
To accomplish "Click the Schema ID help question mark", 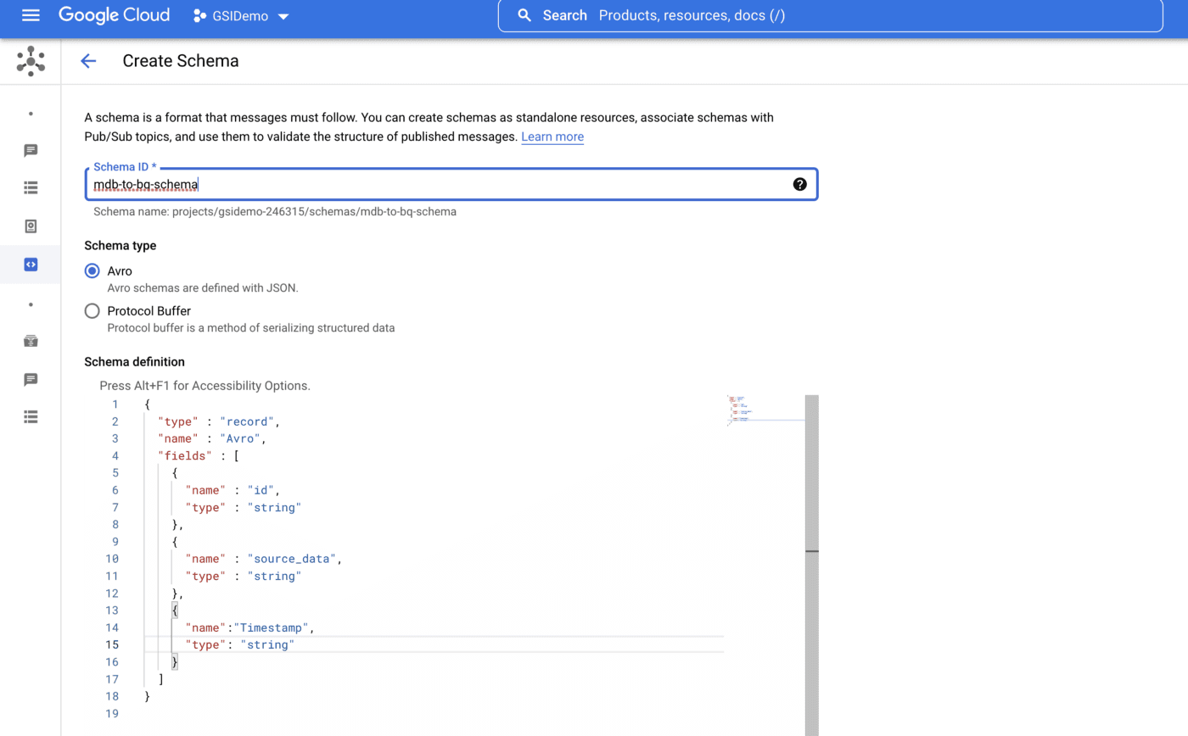I will pos(799,184).
